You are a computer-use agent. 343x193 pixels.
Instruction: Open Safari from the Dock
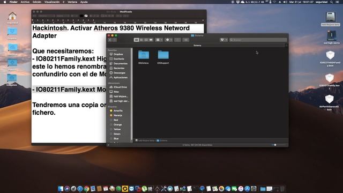[80, 189]
